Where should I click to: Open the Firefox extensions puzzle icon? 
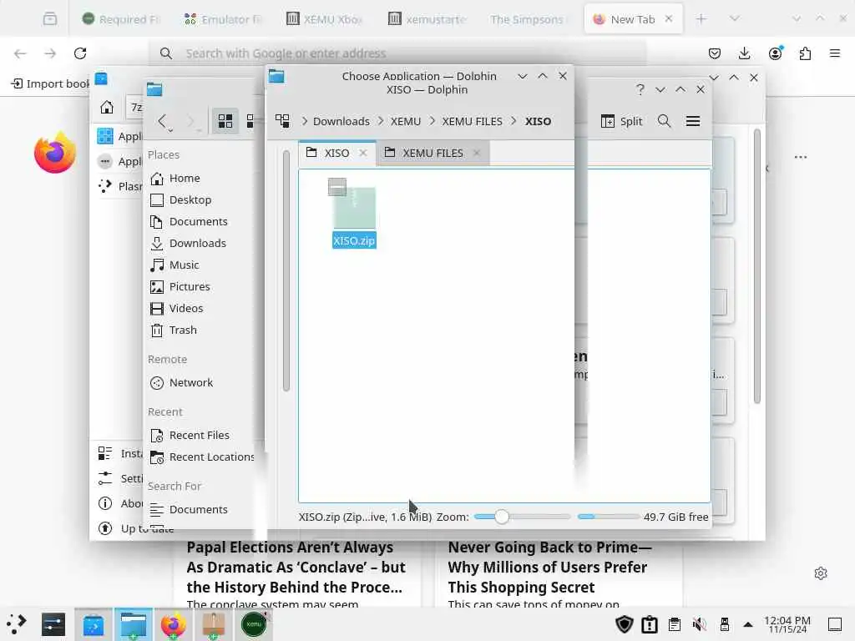pyautogui.click(x=805, y=53)
